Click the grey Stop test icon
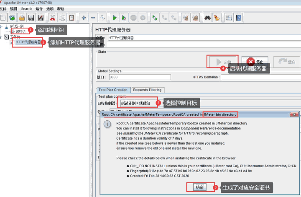The image size is (301, 197). pyautogui.click(x=133, y=18)
